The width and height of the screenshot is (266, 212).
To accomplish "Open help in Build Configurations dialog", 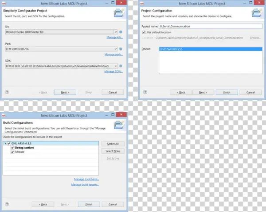I will [x=7, y=204].
